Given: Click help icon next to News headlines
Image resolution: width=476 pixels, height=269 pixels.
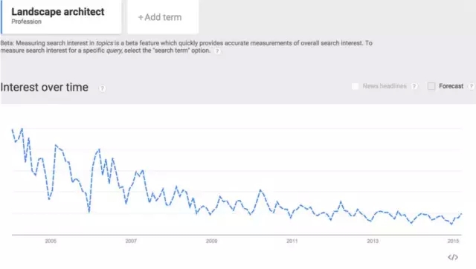Looking at the screenshot, I should click(414, 86).
